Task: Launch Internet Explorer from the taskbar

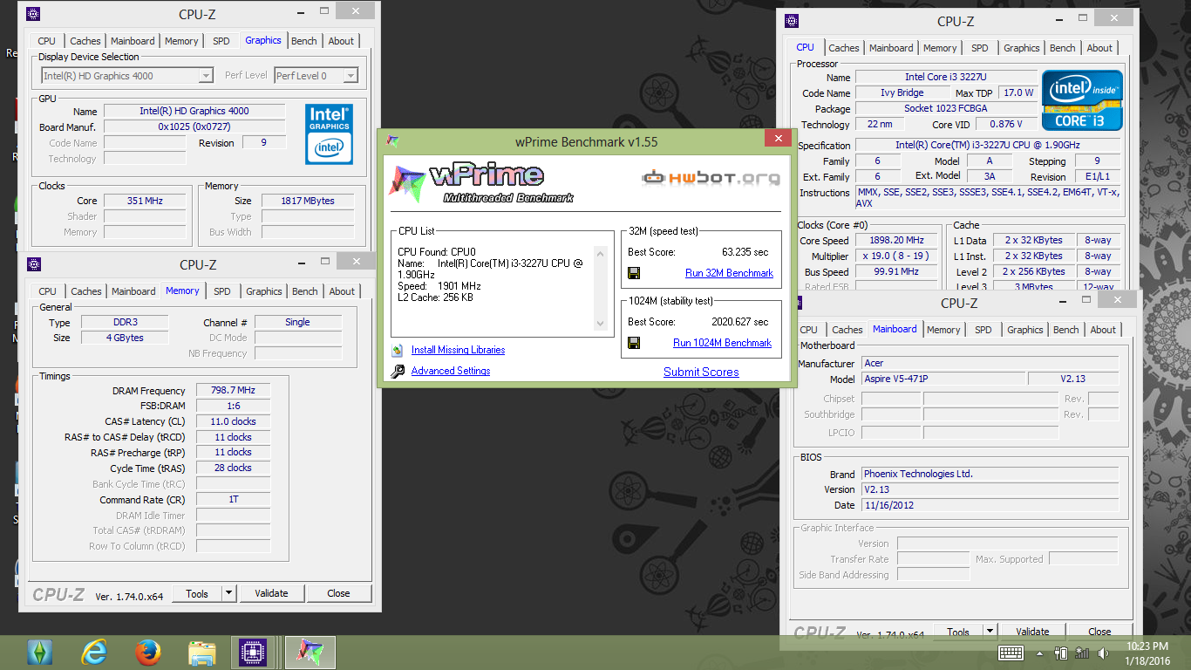Action: (95, 653)
